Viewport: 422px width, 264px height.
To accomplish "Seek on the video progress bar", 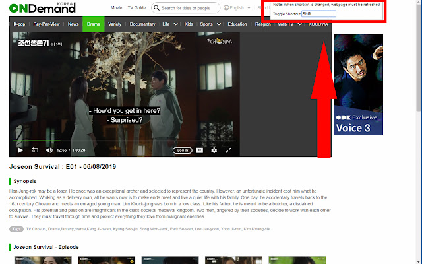I will point(125,141).
